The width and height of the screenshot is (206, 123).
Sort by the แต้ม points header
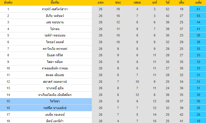198,3
